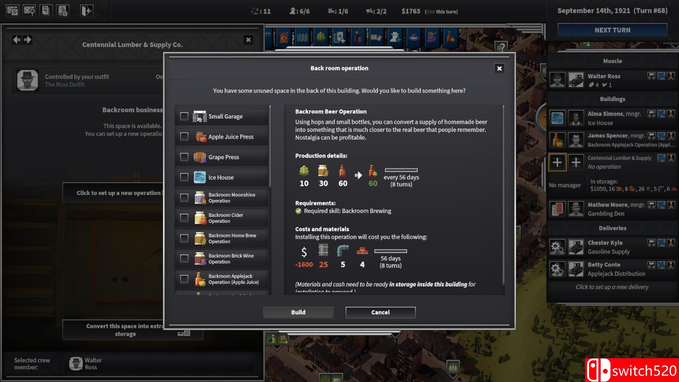Check the Small Garage checkbox
Viewport: 679px width, 382px height.
pos(184,116)
